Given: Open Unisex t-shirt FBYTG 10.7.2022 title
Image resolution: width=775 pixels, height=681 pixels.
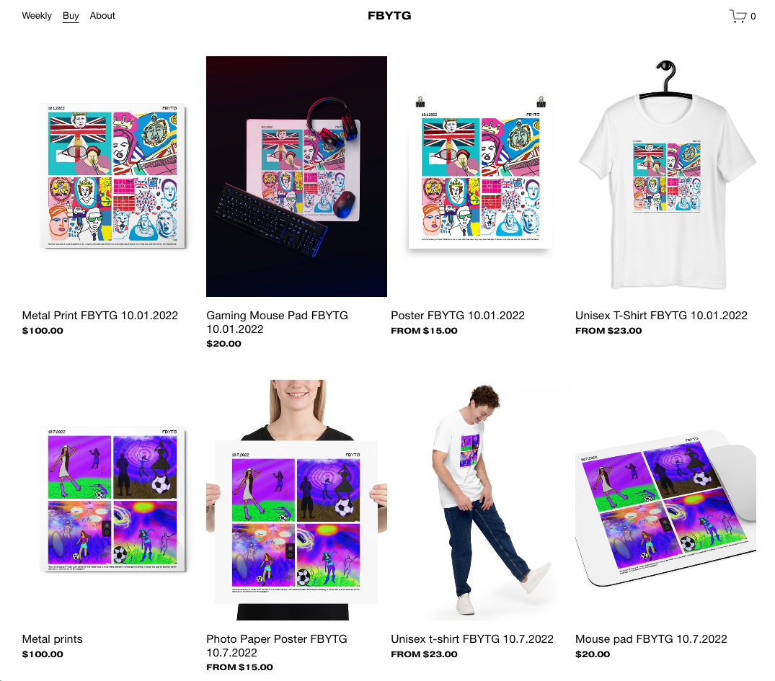Looking at the screenshot, I should coord(472,639).
